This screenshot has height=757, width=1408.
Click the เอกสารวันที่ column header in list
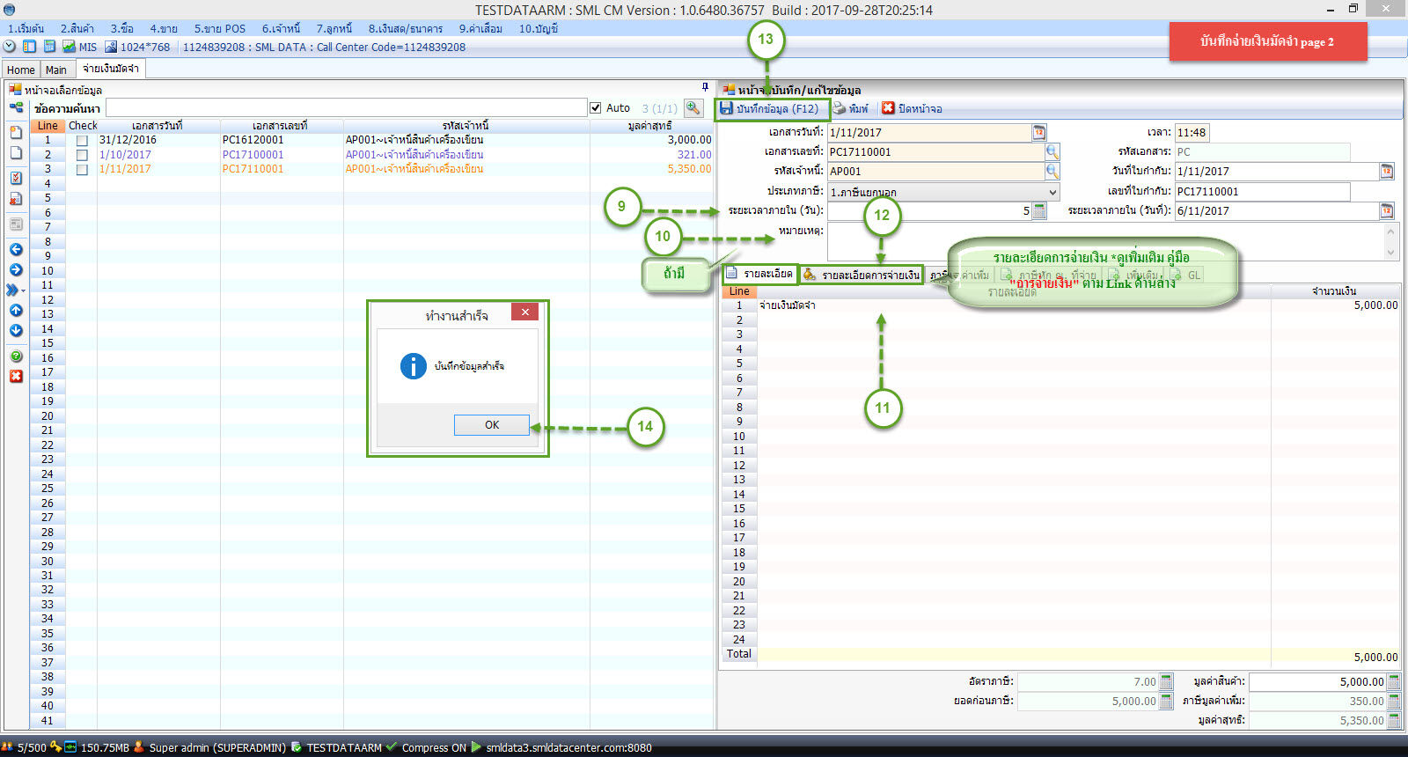point(158,126)
